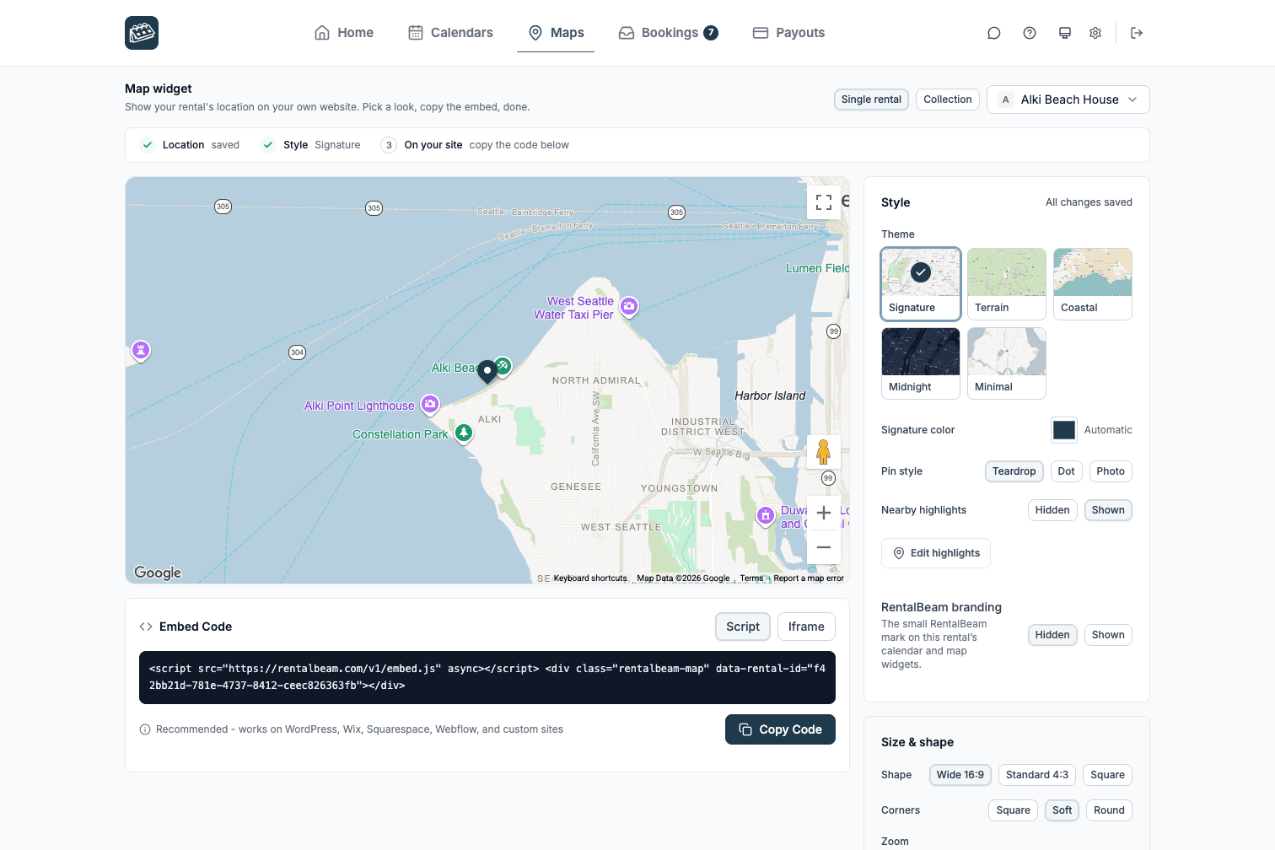Open map Terms link
Screen dimensions: 1275x850
751,578
